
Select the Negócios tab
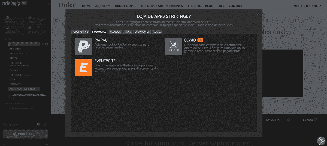[115, 32]
